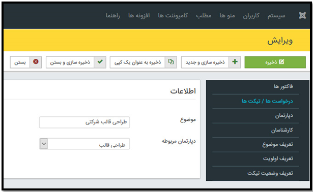Click the بستن button label
The height and width of the screenshot is (192, 313).
(x=20, y=62)
